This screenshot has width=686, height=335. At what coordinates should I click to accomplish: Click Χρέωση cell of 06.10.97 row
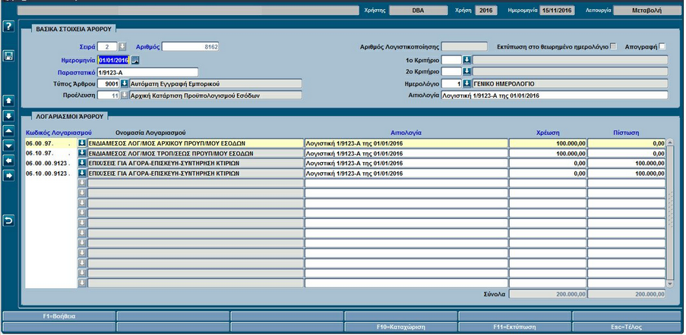548,153
